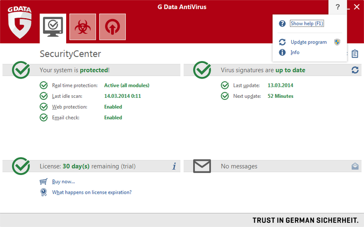
Task: Click the Last update label
Action: tap(246, 85)
